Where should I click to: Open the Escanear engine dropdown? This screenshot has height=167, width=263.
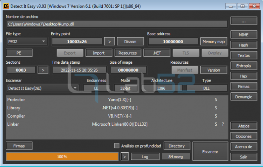pyautogui.click(x=42, y=88)
